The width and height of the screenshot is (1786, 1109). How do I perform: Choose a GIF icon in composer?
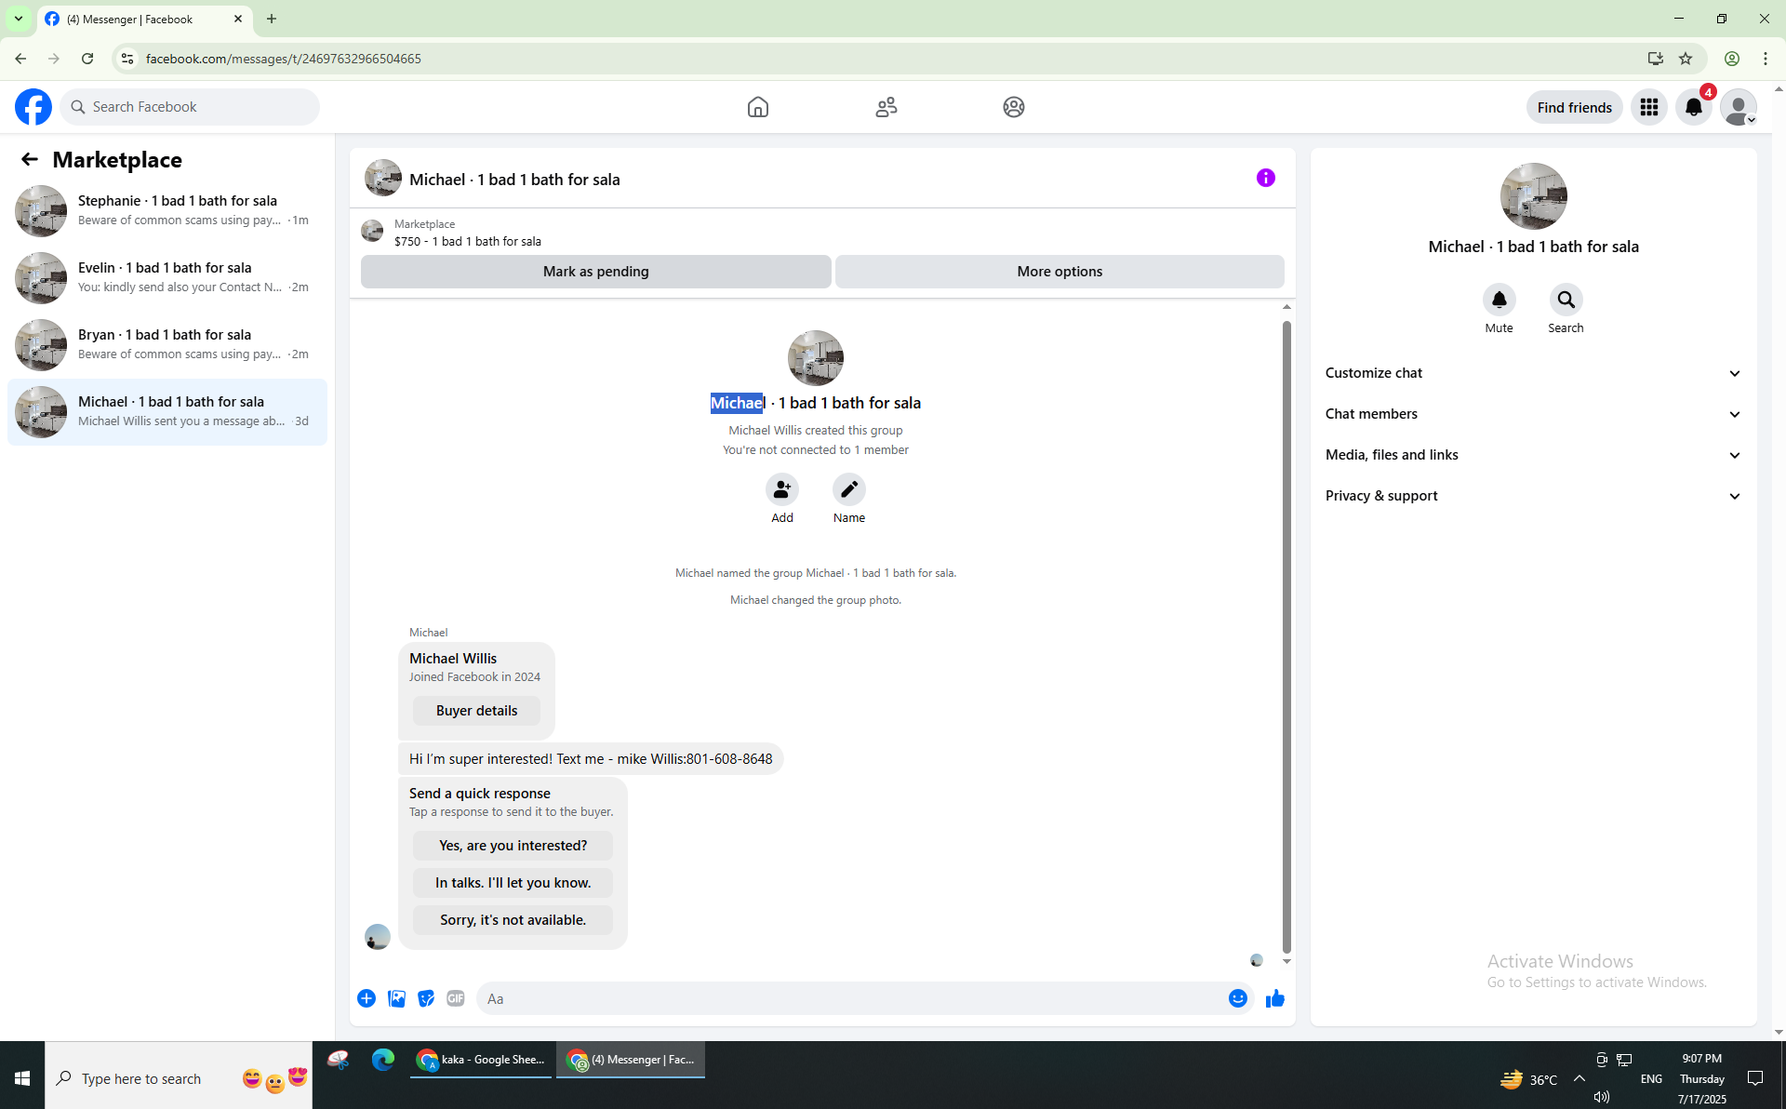(456, 998)
